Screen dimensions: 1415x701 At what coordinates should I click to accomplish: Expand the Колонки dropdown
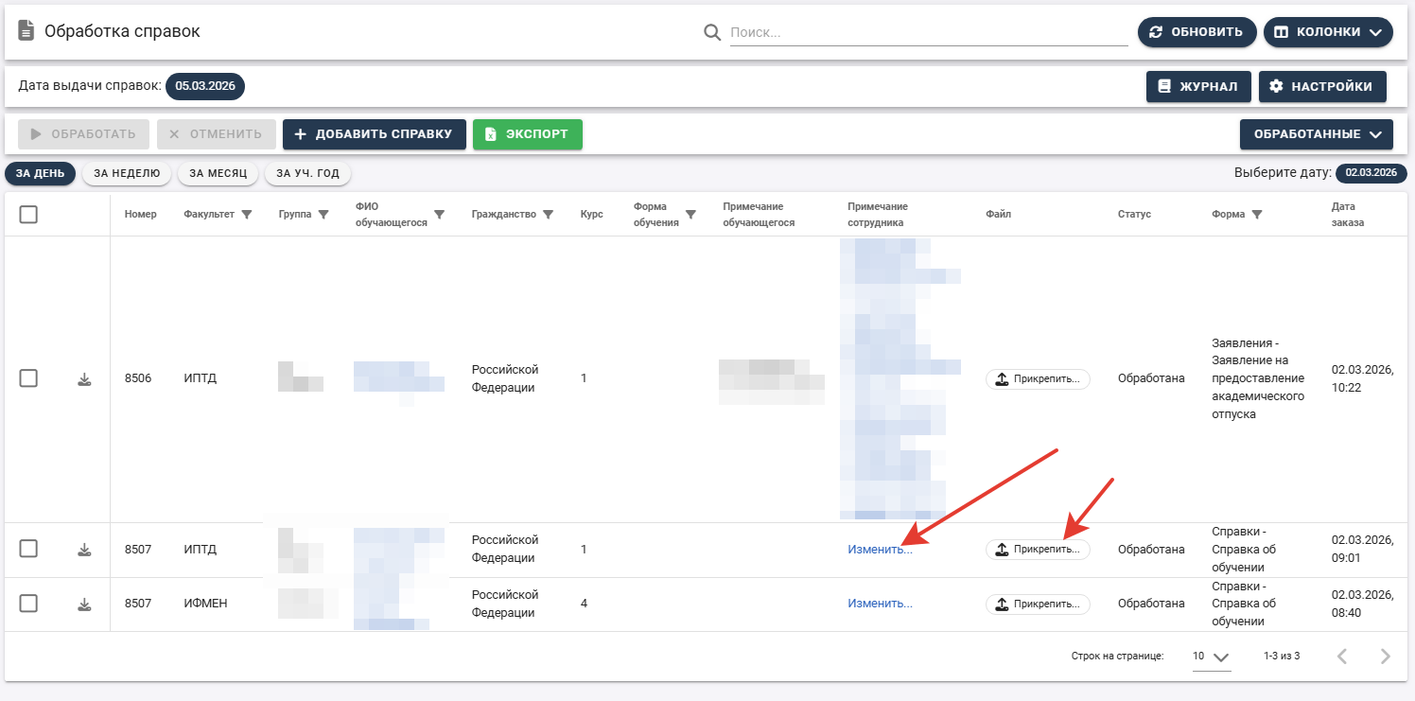pyautogui.click(x=1327, y=32)
